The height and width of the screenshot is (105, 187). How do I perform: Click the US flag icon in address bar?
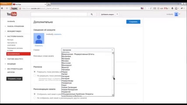coord(142,8)
